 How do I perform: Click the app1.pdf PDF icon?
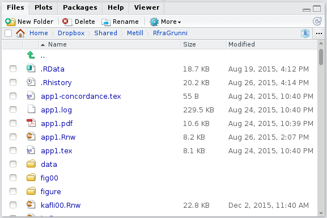31,123
